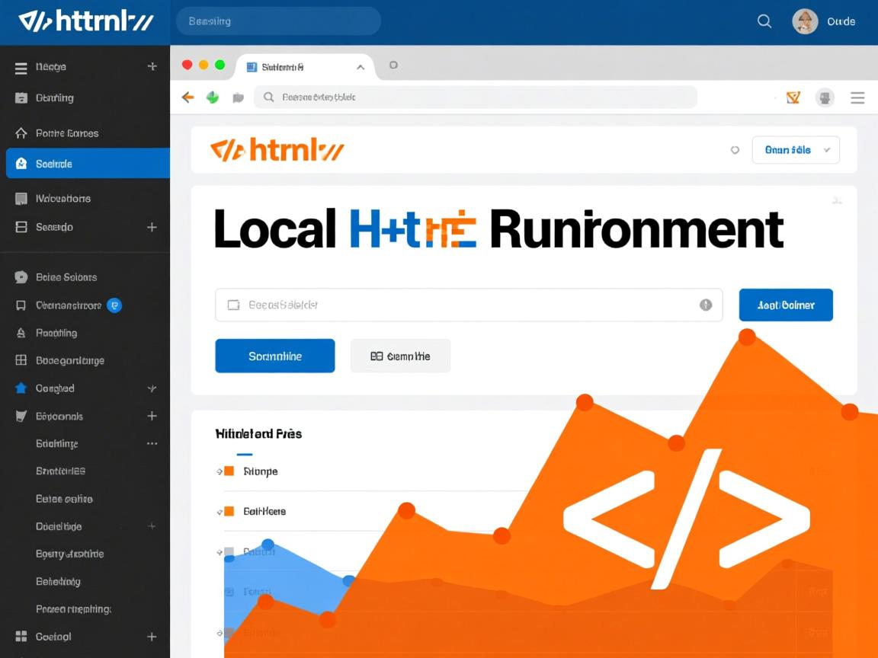This screenshot has height=658, width=878.
Task: Expand the starred sidebar item using its chevron
Action: tap(152, 388)
